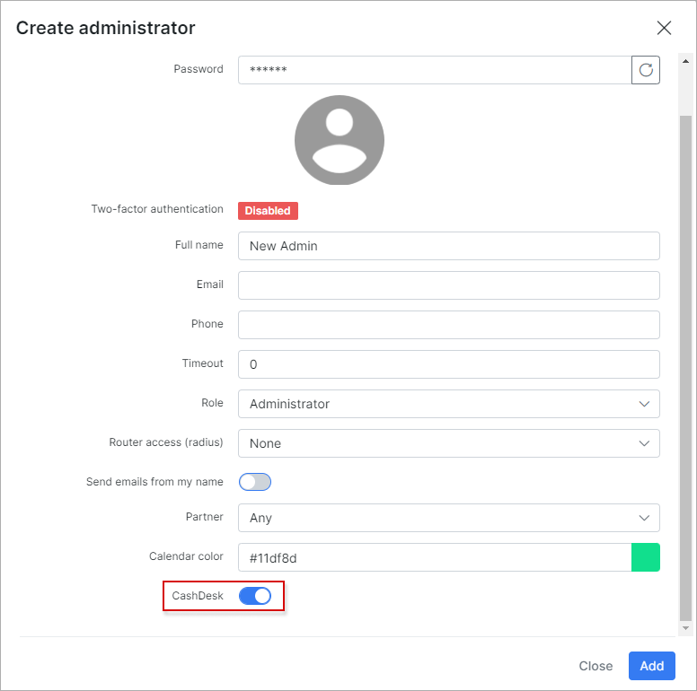This screenshot has height=691, width=697.
Task: Turn off the CashDesk toggle
Action: click(255, 596)
